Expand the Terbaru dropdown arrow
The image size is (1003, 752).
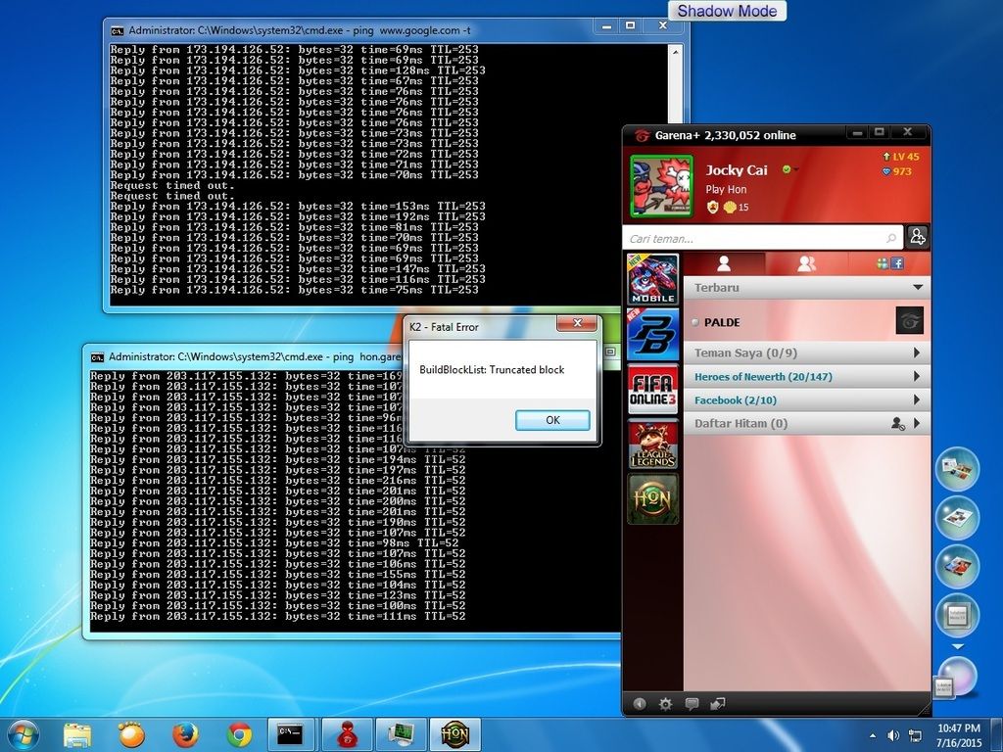coord(918,287)
